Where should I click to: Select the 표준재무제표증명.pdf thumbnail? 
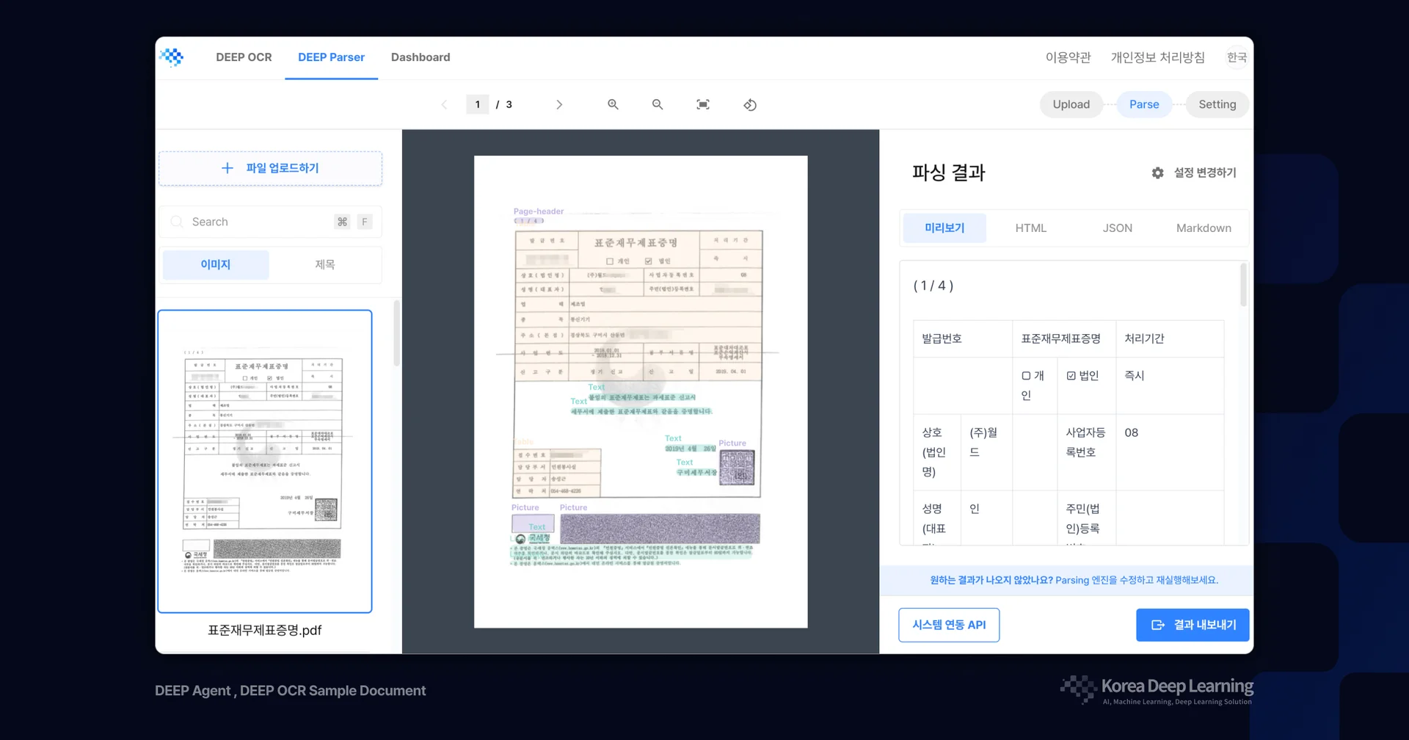[264, 460]
